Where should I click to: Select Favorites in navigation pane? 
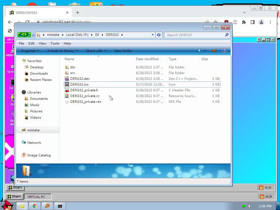(x=34, y=61)
